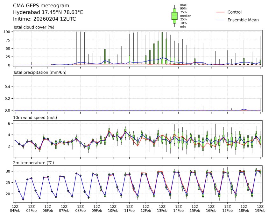This screenshot has height=216, width=269.
Task: Select the Control legend label
Action: (234, 12)
